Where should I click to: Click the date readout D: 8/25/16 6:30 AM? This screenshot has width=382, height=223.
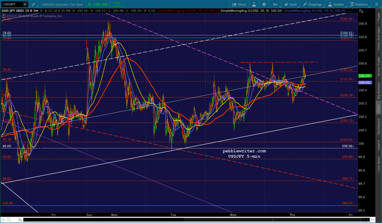pyautogui.click(x=55, y=11)
